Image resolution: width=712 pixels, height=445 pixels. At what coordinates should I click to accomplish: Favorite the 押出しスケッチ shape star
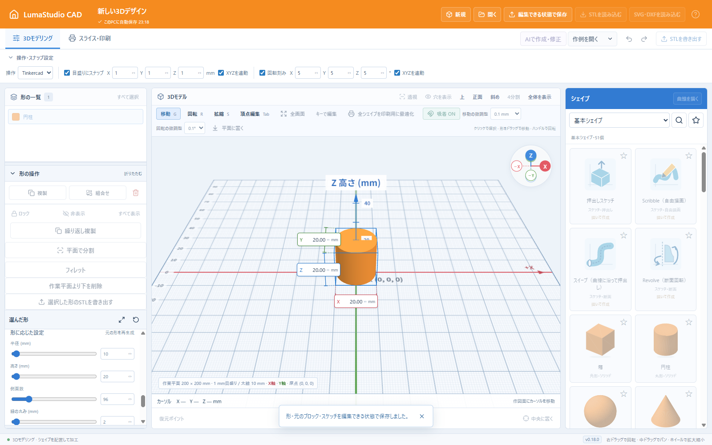click(x=623, y=156)
